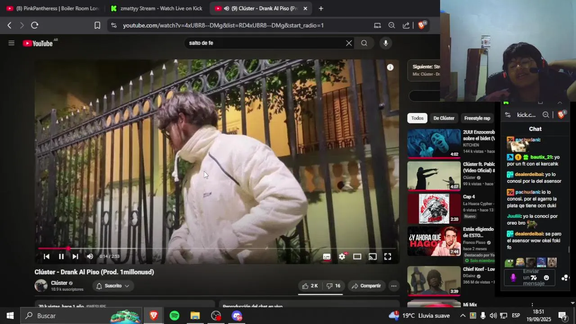Cast video to a TV

point(373,256)
